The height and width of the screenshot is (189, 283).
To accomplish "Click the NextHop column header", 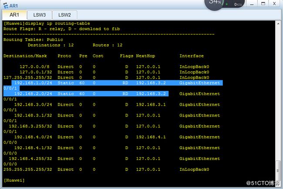I will tap(145, 56).
